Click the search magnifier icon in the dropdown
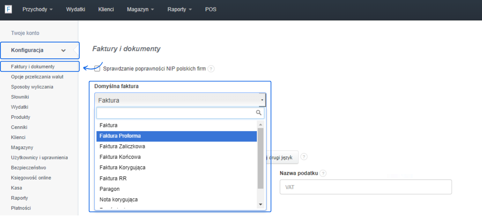The image size is (482, 219). coord(258,113)
